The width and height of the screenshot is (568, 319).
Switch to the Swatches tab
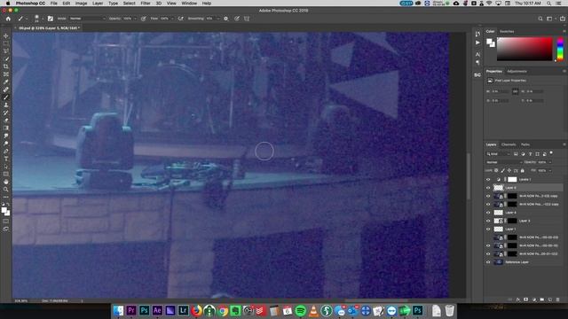click(x=507, y=32)
